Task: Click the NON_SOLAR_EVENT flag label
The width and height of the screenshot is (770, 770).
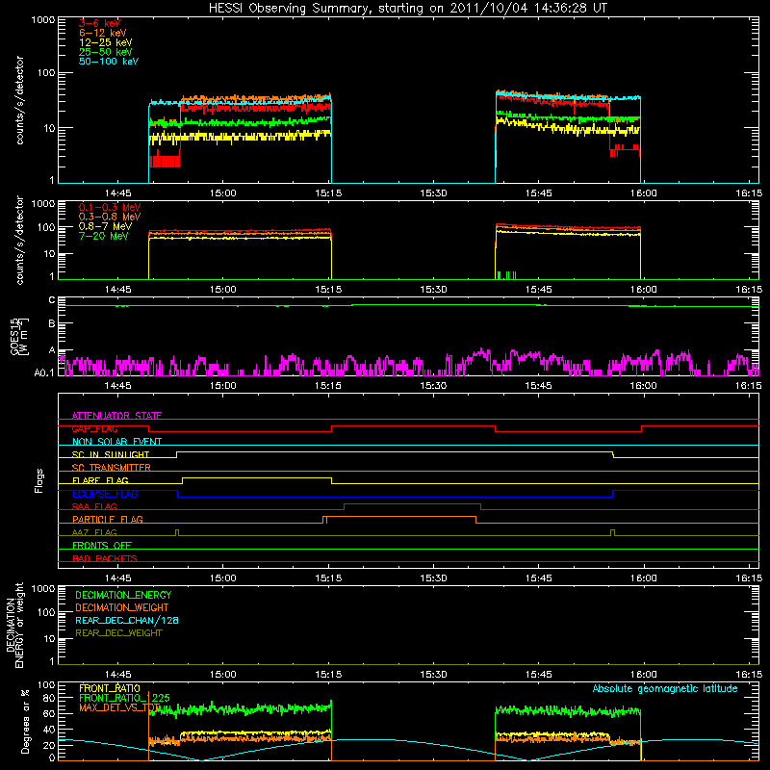Action: [x=116, y=442]
